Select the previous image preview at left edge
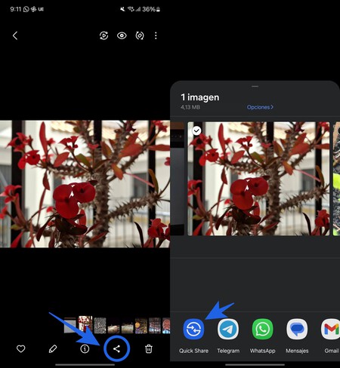 tap(178, 179)
